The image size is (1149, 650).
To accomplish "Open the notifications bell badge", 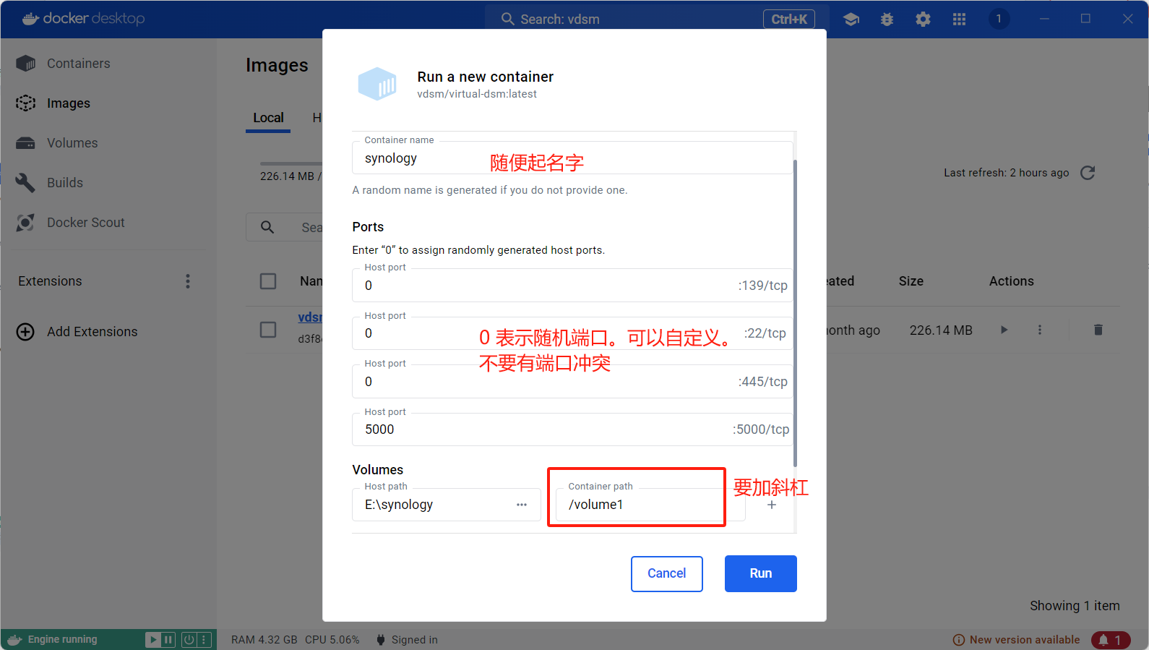I will 1111,640.
